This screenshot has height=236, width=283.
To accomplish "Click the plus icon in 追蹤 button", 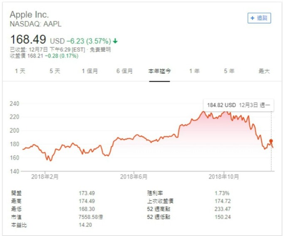I will click(x=253, y=18).
